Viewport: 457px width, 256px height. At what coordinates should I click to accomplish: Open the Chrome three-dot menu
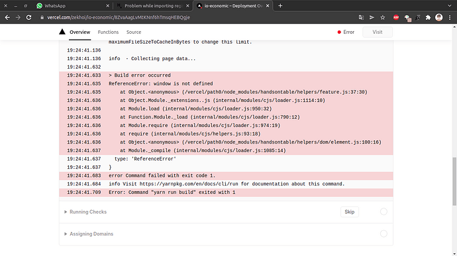click(x=450, y=17)
